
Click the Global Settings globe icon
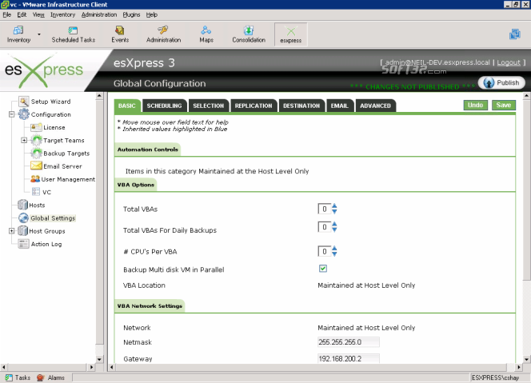pos(24,217)
